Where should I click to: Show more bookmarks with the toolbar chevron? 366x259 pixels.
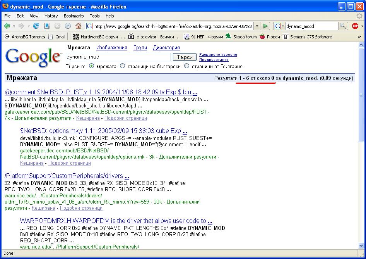[x=359, y=37]
